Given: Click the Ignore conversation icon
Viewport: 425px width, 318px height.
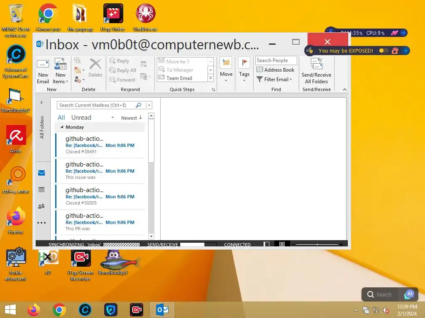Looking at the screenshot, I should [78, 60].
